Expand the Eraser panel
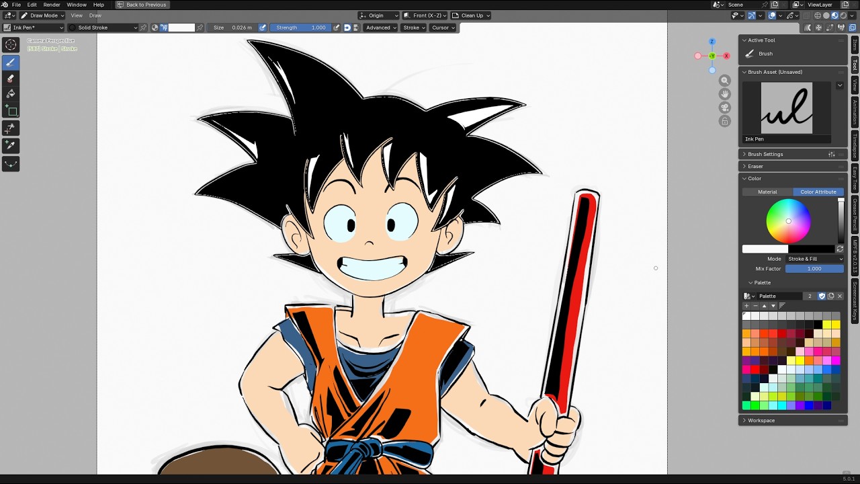This screenshot has height=484, width=860. coord(755,167)
